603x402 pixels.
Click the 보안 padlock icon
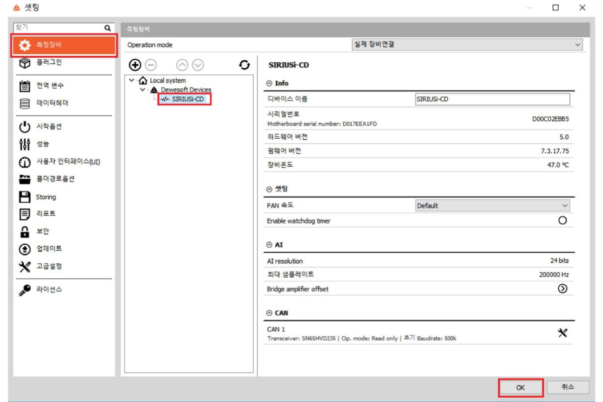click(25, 232)
